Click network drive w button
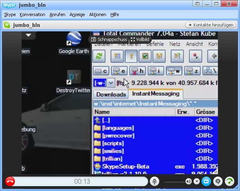This screenshot has height=191, width=240. (174, 71)
